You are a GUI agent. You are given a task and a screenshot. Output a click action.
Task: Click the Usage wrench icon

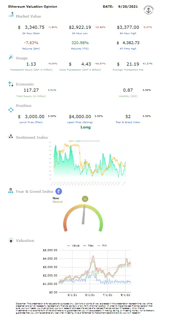click(x=11, y=57)
